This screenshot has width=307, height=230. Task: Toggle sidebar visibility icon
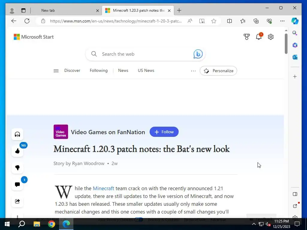[x=295, y=194]
